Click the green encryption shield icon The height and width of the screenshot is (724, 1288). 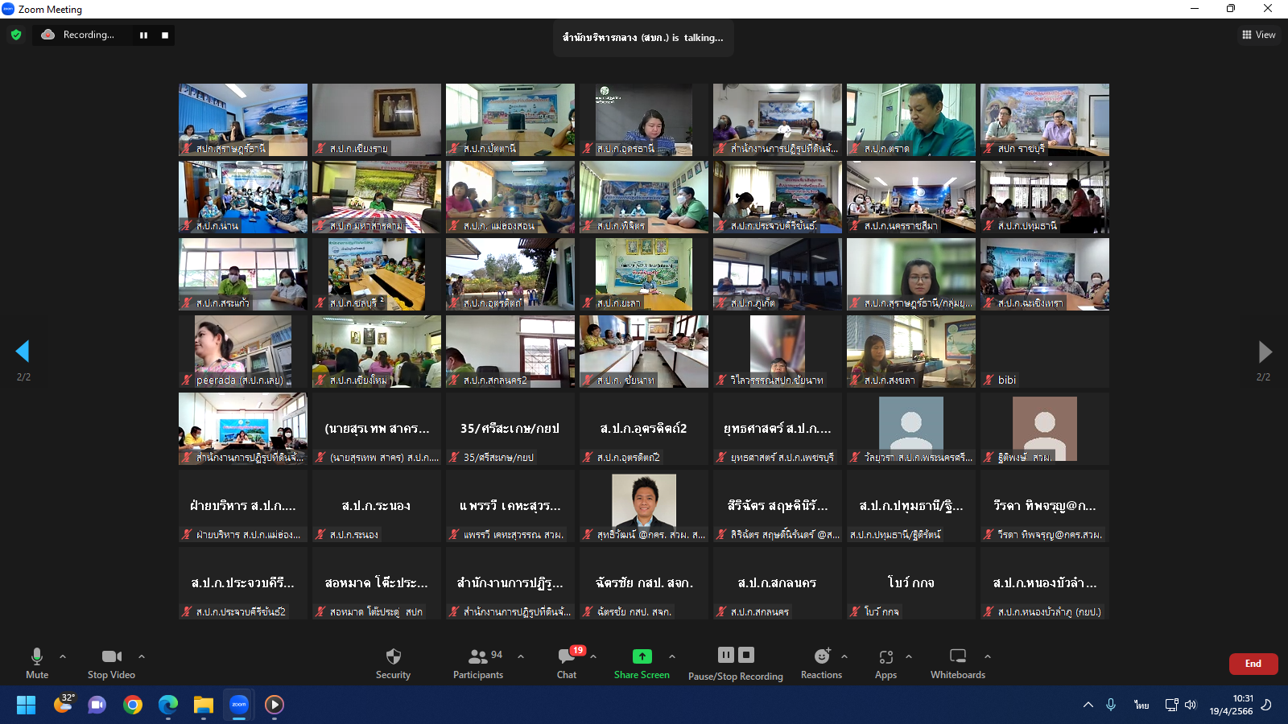[x=16, y=35]
